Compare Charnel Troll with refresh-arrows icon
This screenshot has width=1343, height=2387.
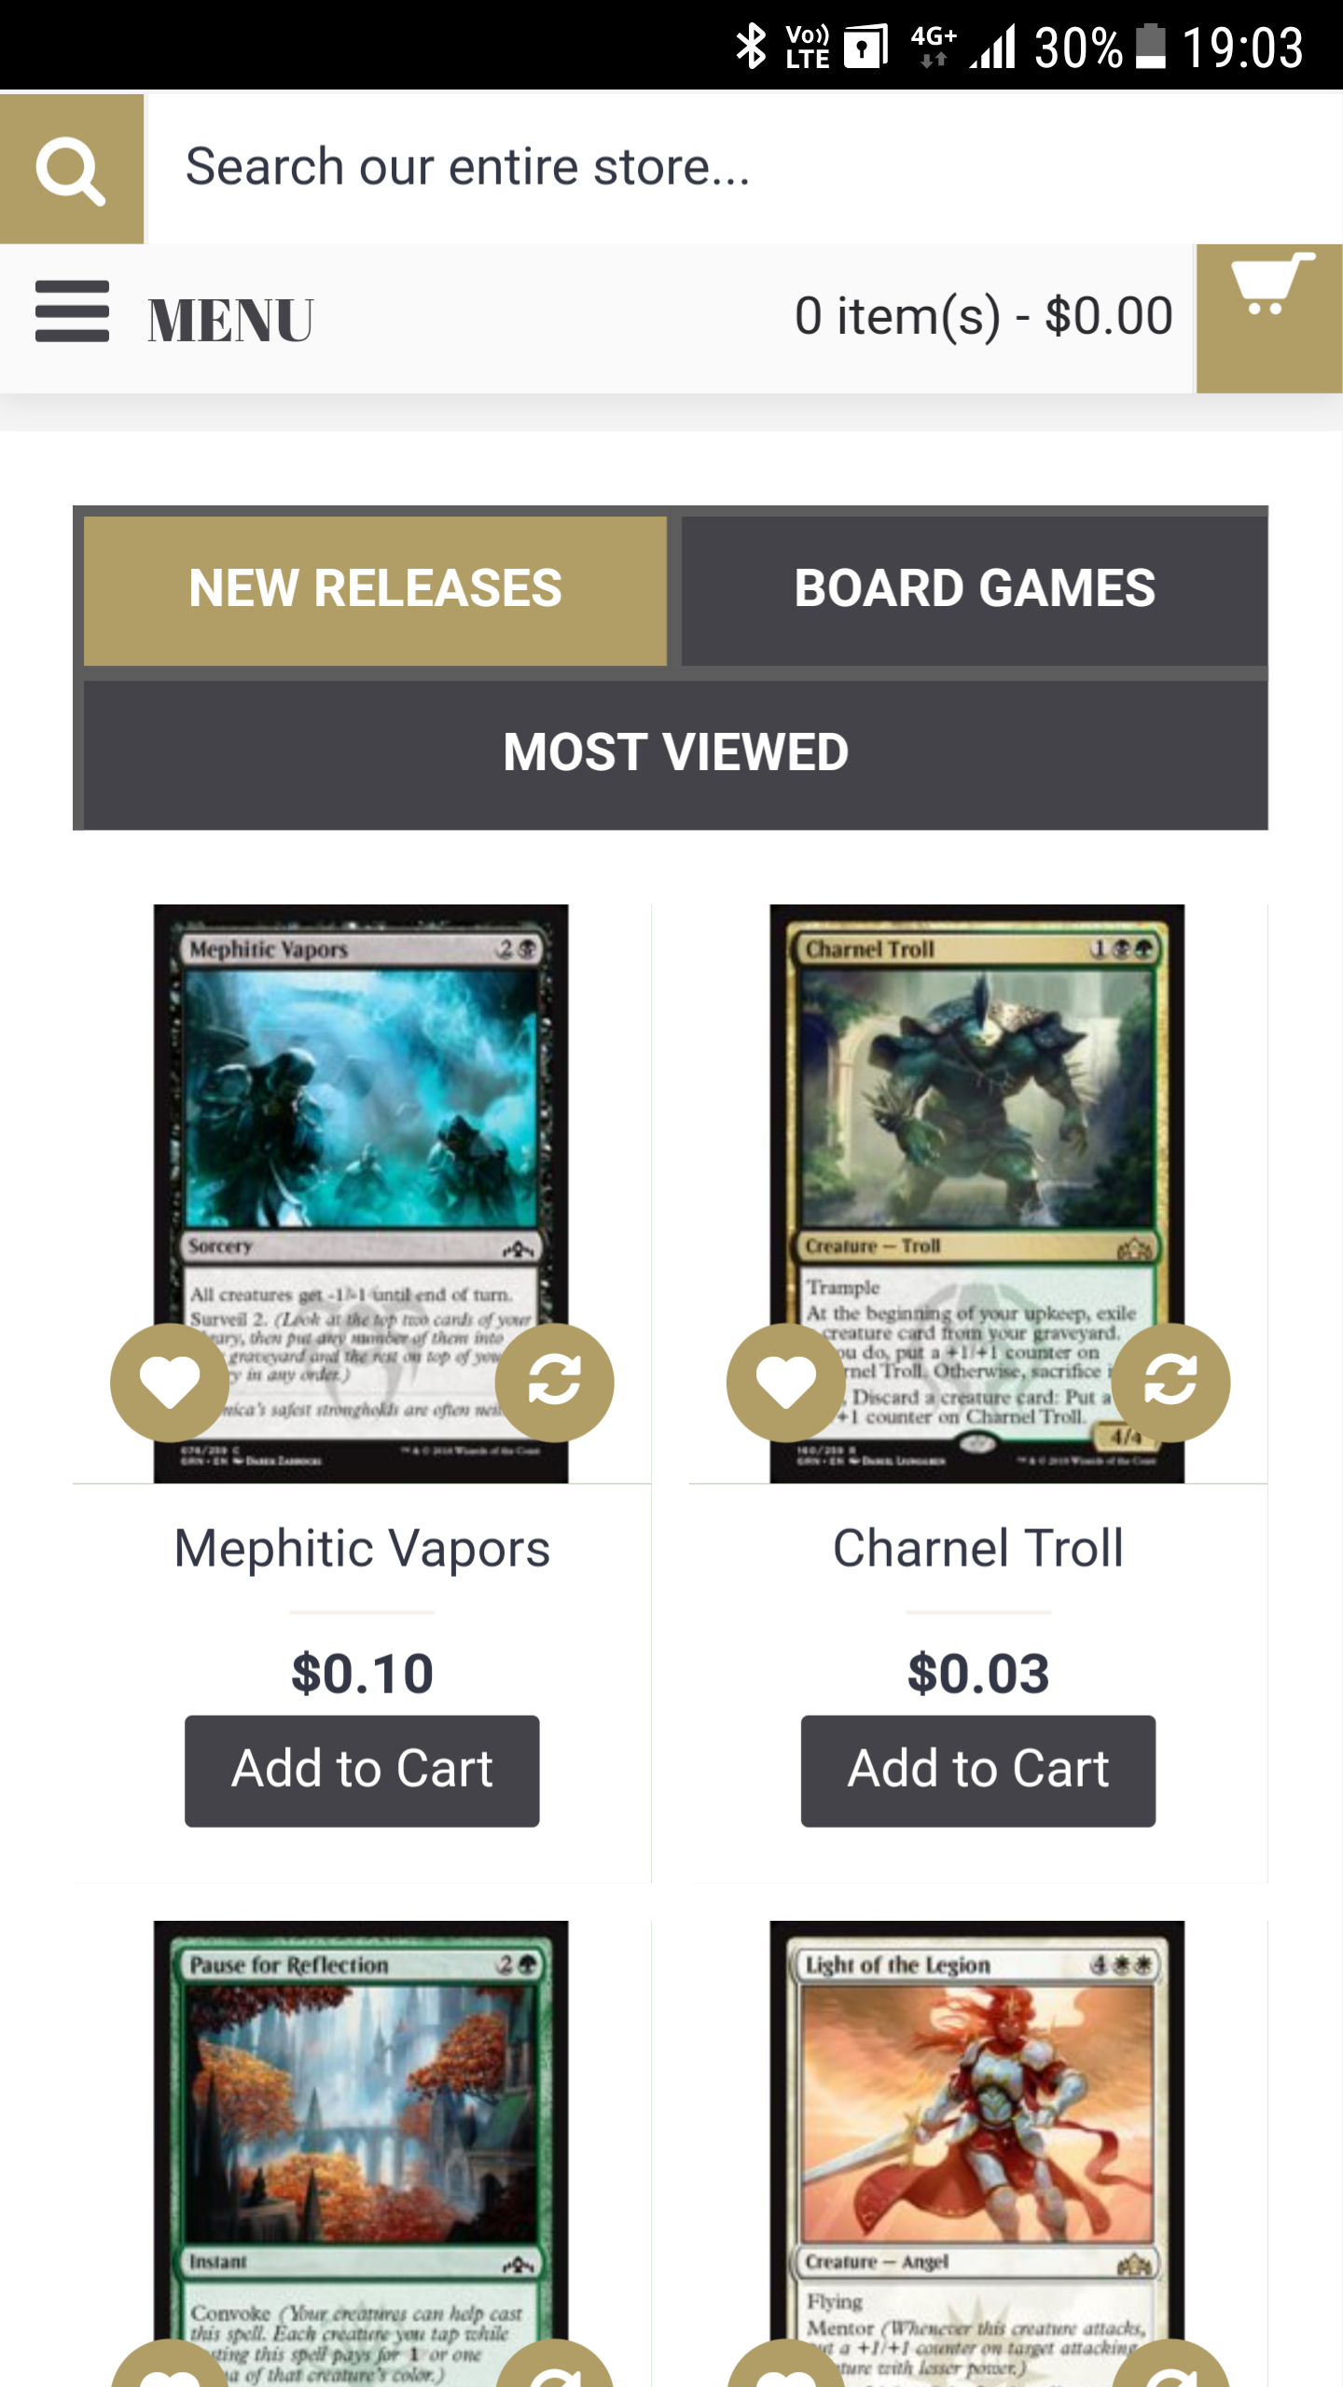coord(1170,1382)
